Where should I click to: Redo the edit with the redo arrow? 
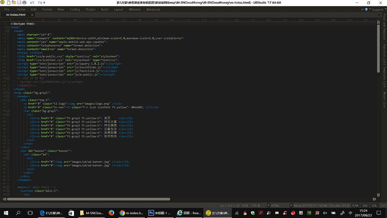click(x=40, y=3)
